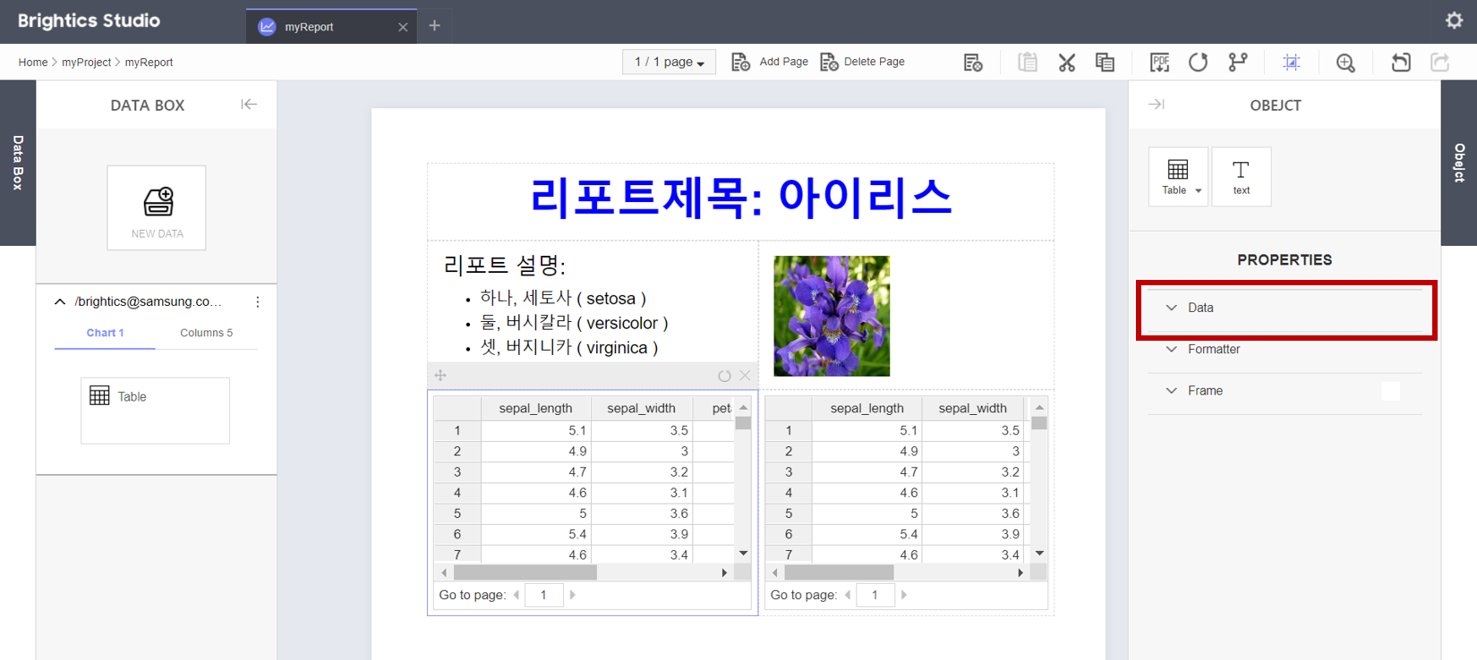Click the iris flower image
The height and width of the screenshot is (660, 1477).
pyautogui.click(x=832, y=316)
